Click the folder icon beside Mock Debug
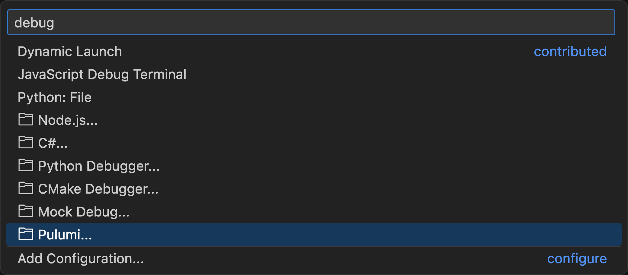The width and height of the screenshot is (628, 275). point(26,211)
